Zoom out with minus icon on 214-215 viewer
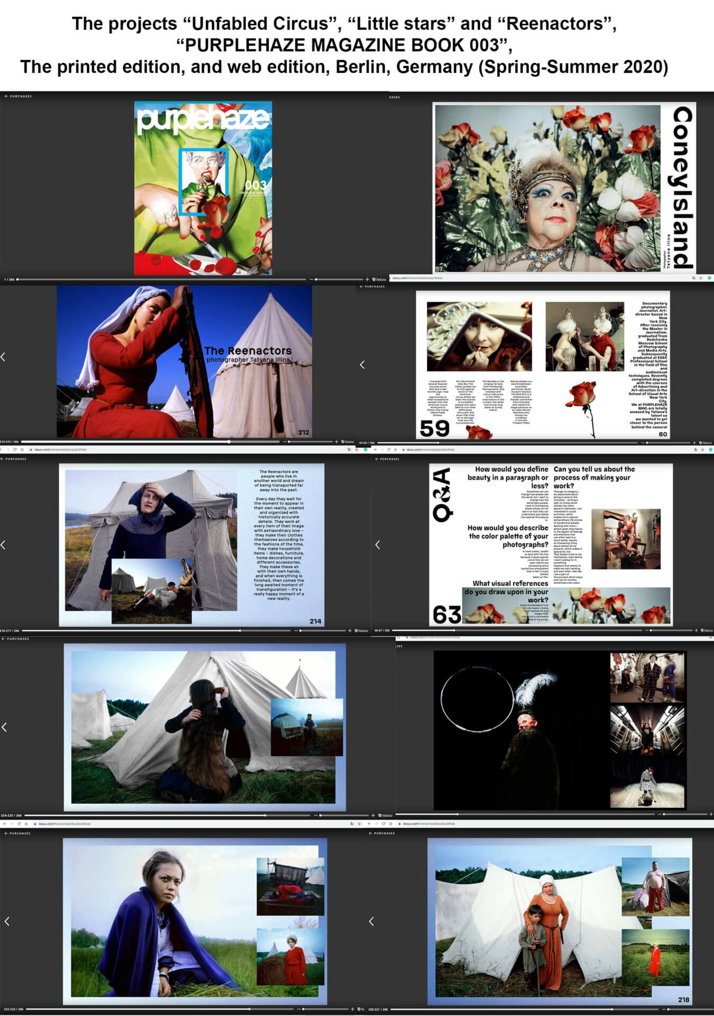The height and width of the screenshot is (1016, 714). click(284, 441)
